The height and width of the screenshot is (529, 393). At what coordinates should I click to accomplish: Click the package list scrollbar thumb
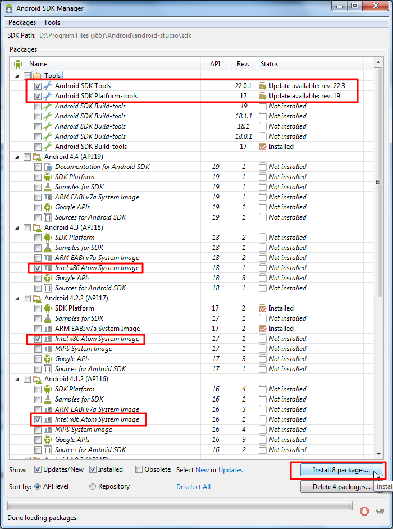pos(378,182)
